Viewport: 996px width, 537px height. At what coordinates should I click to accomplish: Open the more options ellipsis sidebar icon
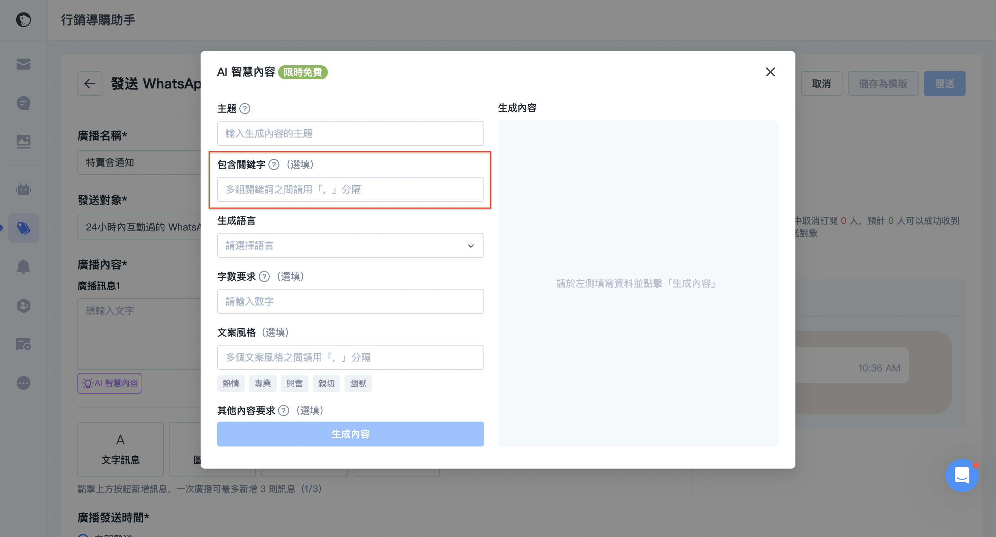point(24,383)
